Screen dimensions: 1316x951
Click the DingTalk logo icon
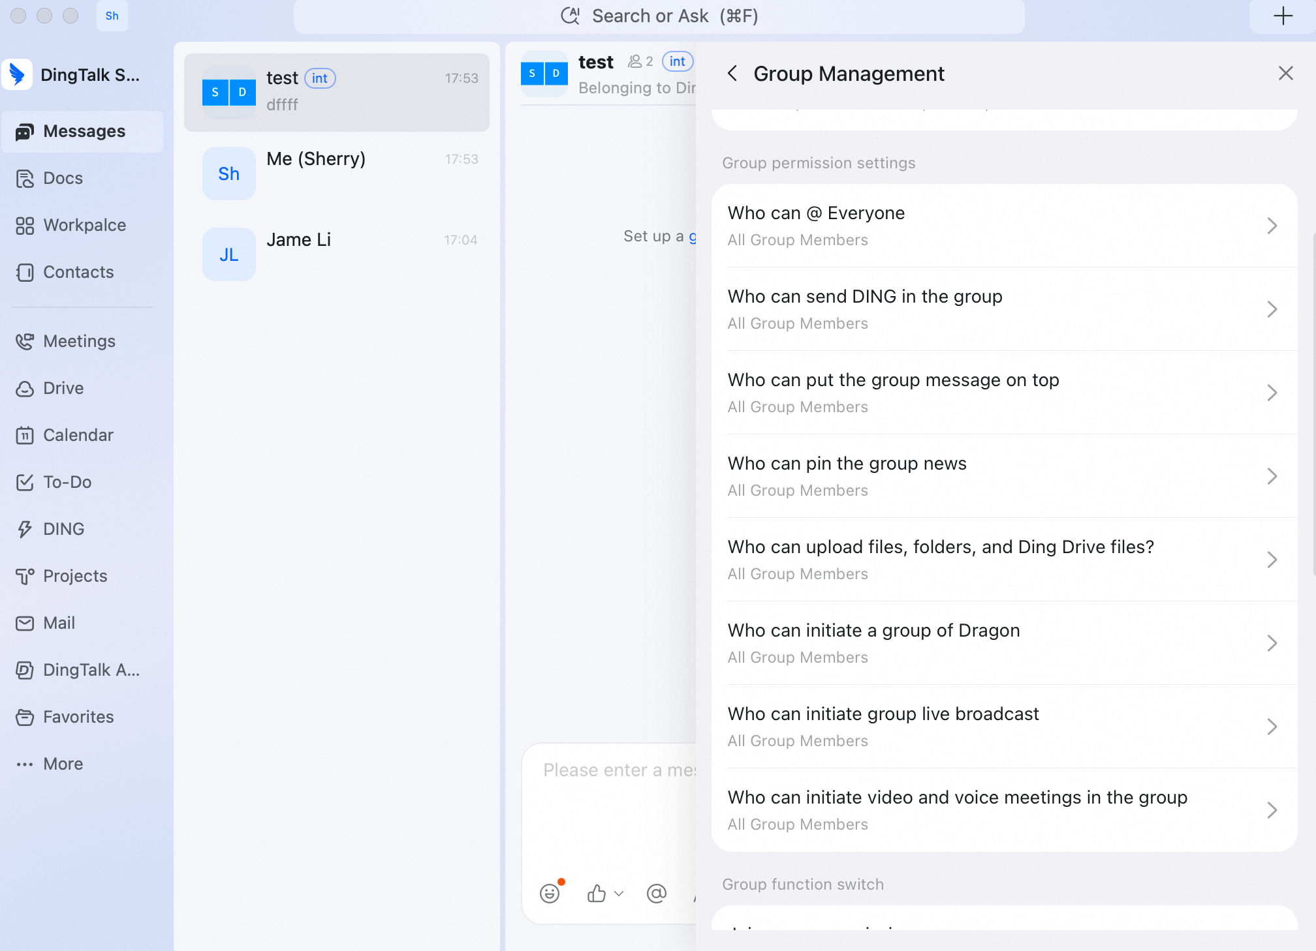[x=18, y=75]
